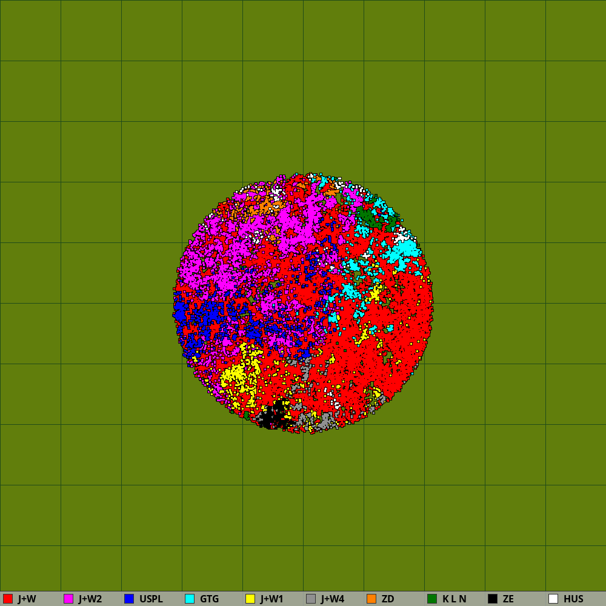
Task: Click the blue USPL legend swatch
Action: 129,599
